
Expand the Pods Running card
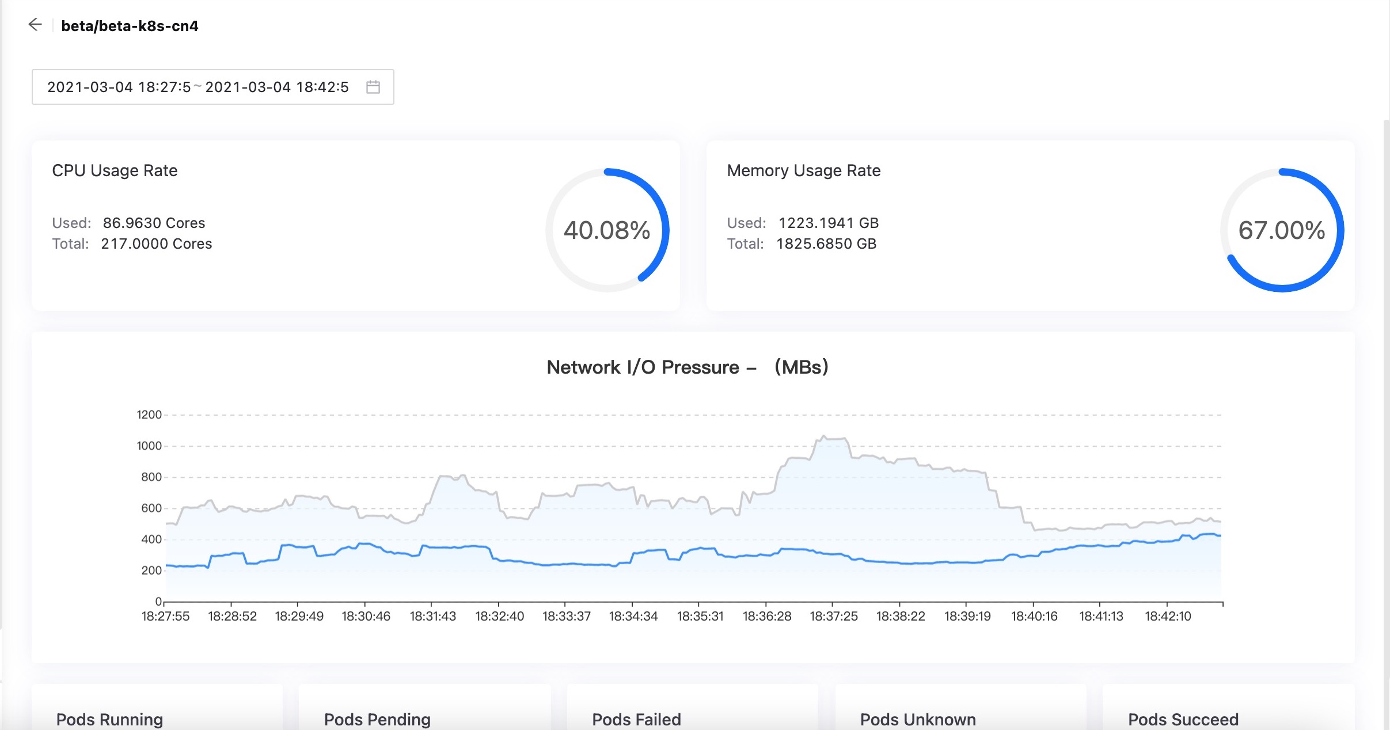(109, 719)
